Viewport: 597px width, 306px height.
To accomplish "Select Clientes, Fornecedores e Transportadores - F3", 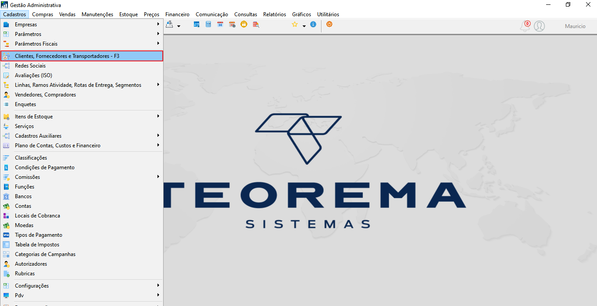I will tap(82, 56).
